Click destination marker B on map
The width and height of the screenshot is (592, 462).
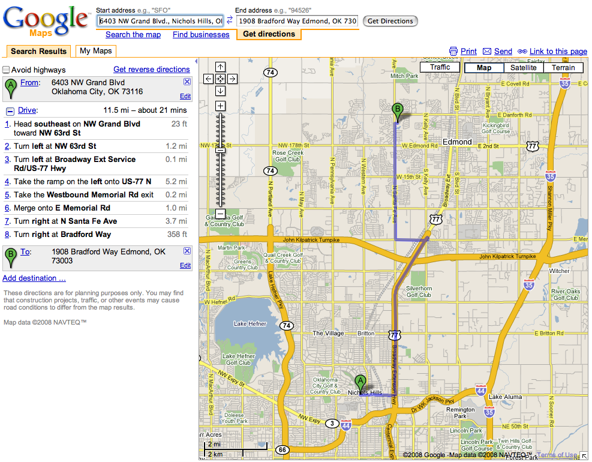point(396,110)
